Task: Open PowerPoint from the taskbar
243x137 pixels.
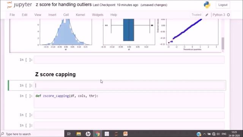Action: (x=125, y=134)
